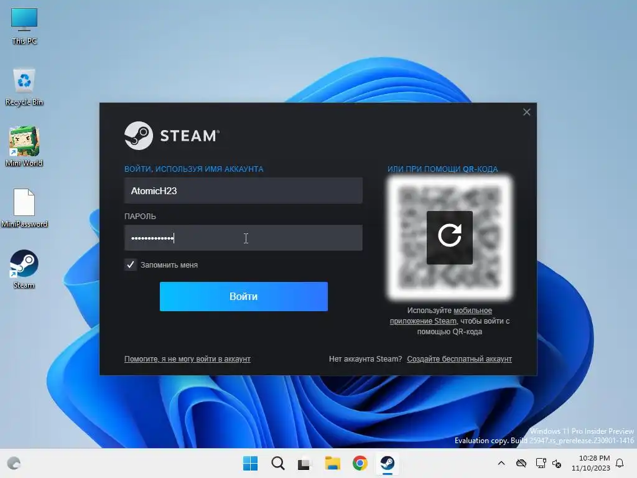Image resolution: width=637 pixels, height=478 pixels.
Task: Show hidden system tray icons
Action: coord(501,463)
